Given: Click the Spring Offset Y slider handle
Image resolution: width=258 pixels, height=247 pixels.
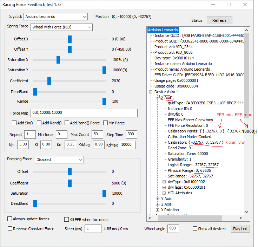Looking at the screenshot, I should pyautogui.click(x=70, y=50).
